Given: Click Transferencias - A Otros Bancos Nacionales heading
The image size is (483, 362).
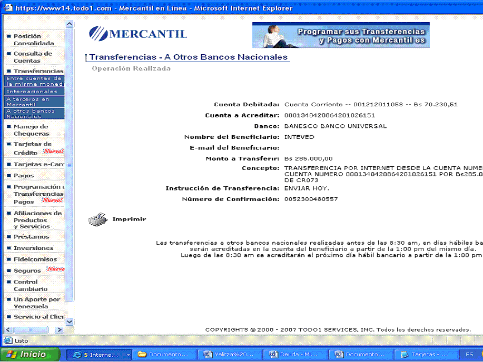Looking at the screenshot, I should tap(189, 57).
